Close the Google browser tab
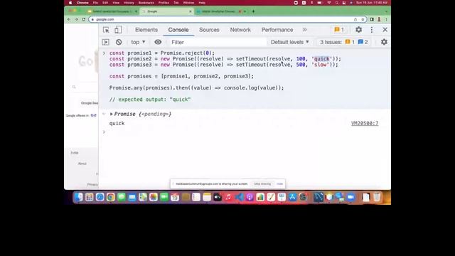 coord(191,11)
